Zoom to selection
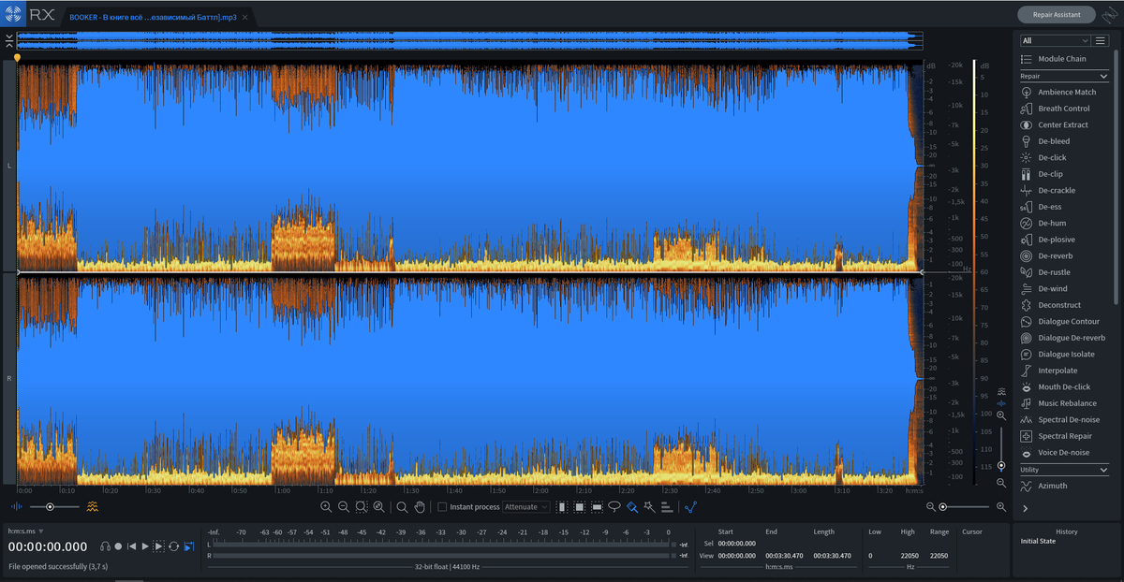The height and width of the screenshot is (582, 1124). pyautogui.click(x=362, y=506)
